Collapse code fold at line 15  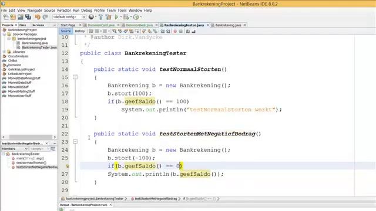coord(75,77)
